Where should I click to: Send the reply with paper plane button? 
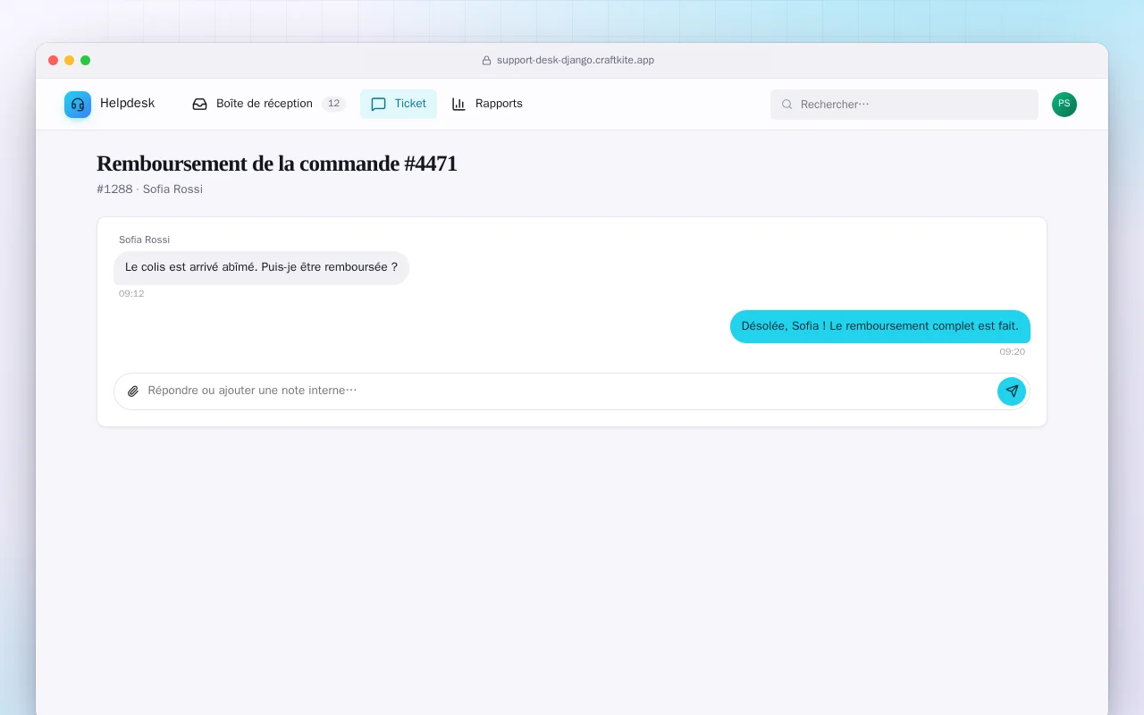tap(1012, 391)
